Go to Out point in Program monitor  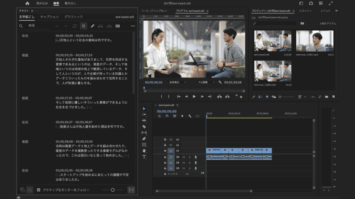pos(210,97)
